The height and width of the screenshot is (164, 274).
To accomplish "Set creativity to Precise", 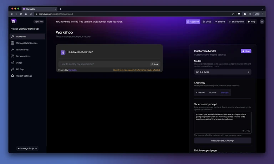I will 225,93.
